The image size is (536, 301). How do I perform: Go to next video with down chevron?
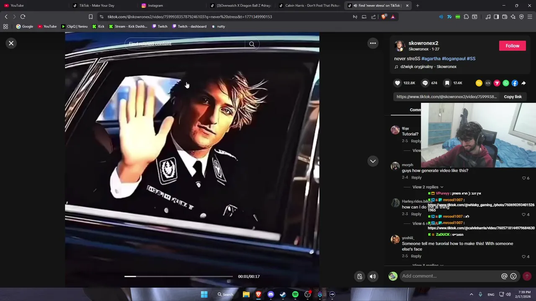point(373,161)
